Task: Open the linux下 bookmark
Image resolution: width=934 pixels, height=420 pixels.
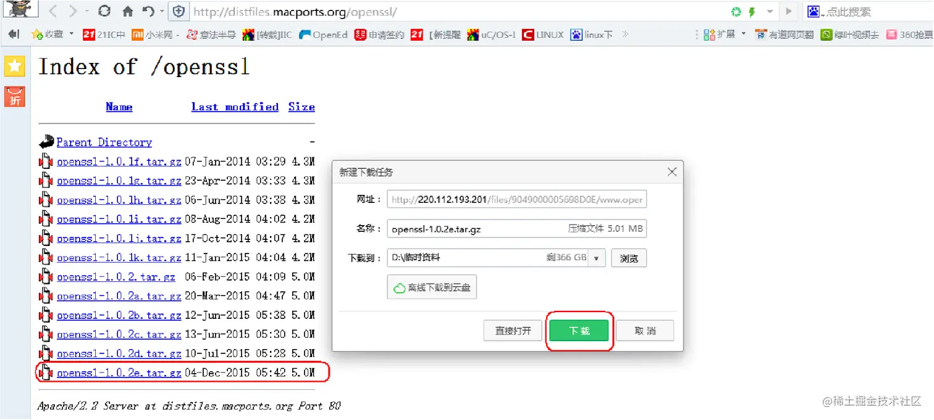Action: [x=592, y=35]
